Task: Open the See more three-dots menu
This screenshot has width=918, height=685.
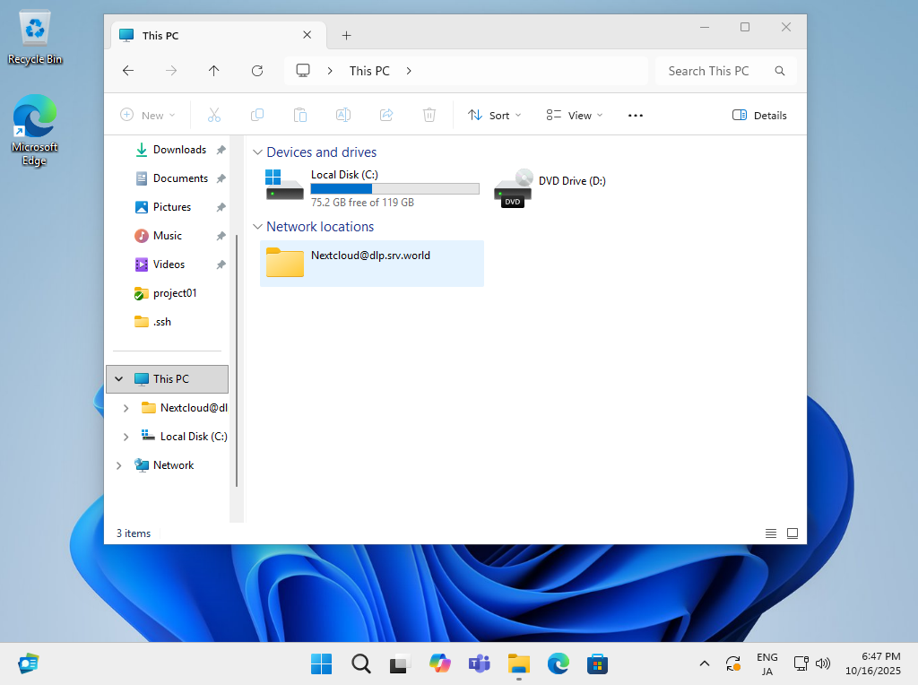Action: click(636, 115)
